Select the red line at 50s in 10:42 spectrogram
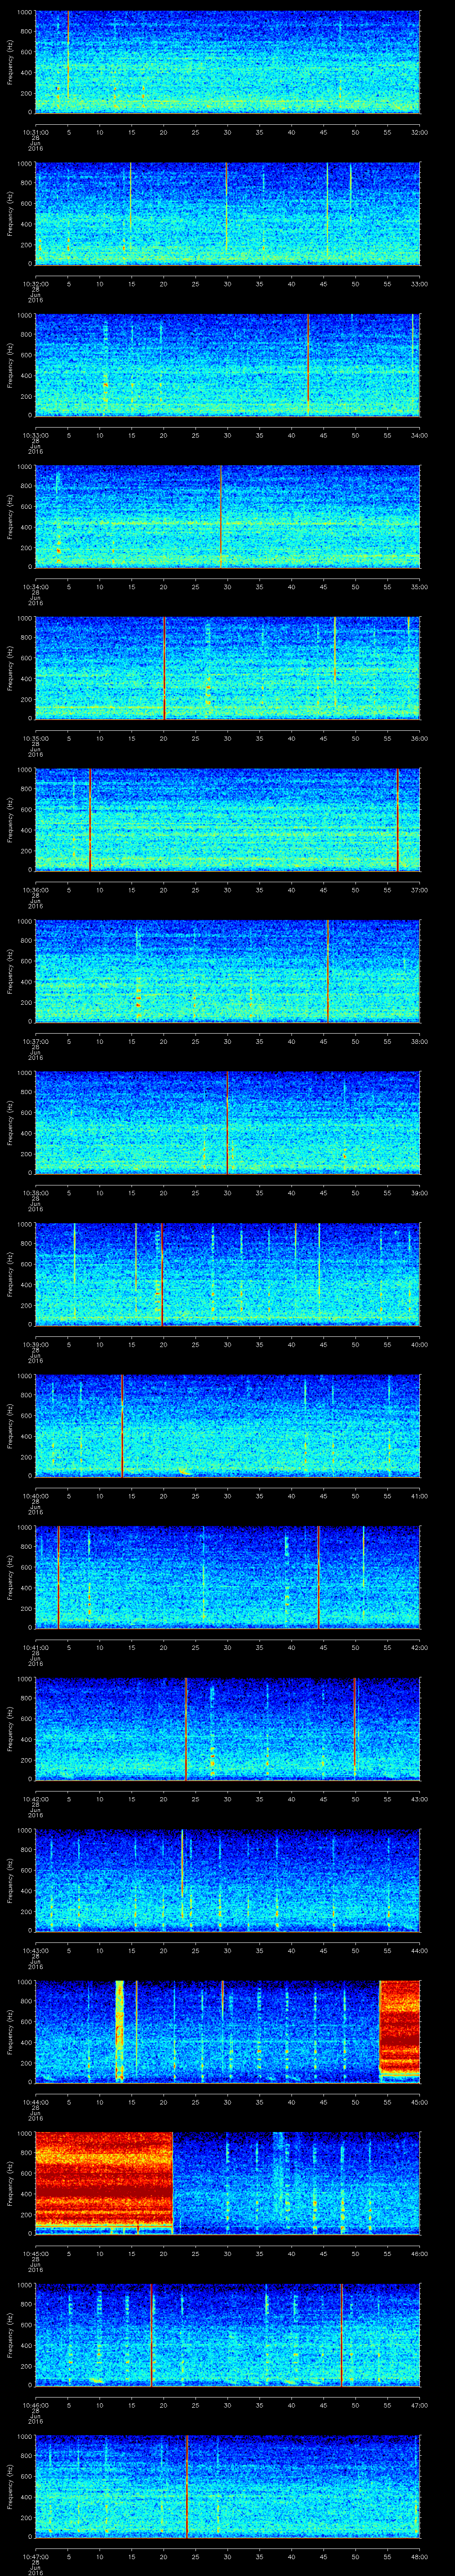 [355, 1728]
